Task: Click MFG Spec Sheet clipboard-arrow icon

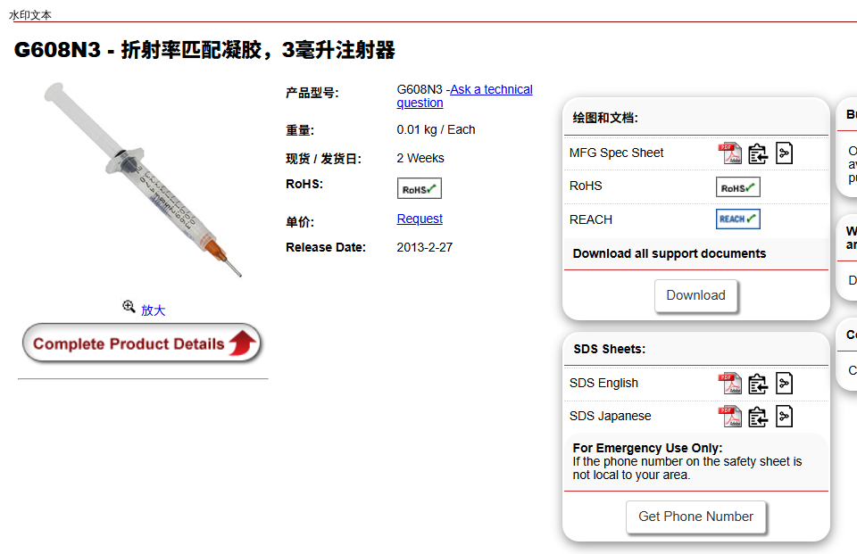Action: point(758,153)
